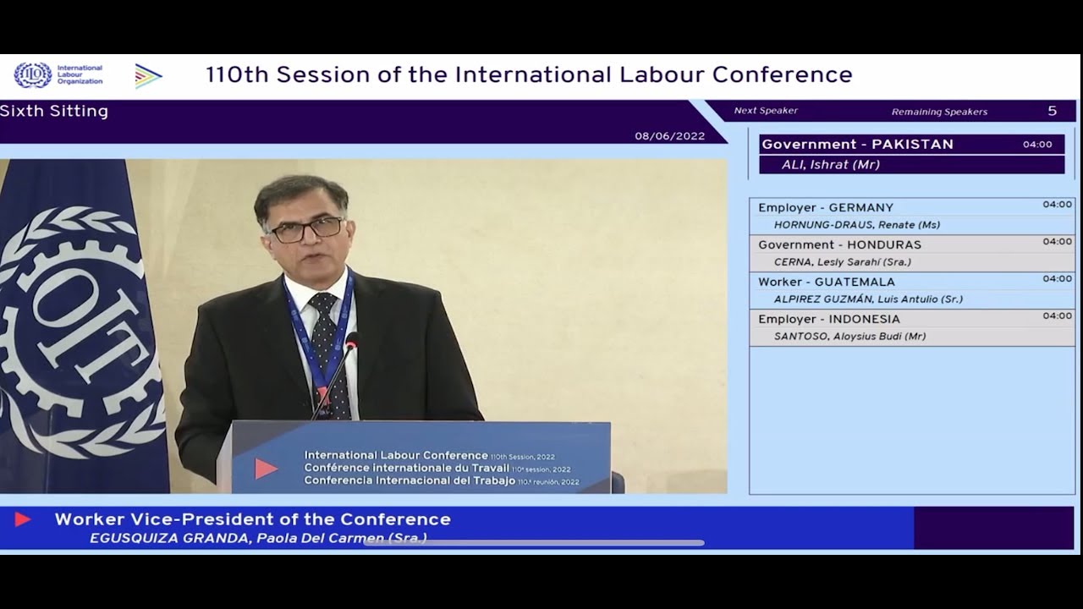Click the 04:00 time for Employer - GERMANY
The height and width of the screenshot is (609, 1083).
[1058, 204]
